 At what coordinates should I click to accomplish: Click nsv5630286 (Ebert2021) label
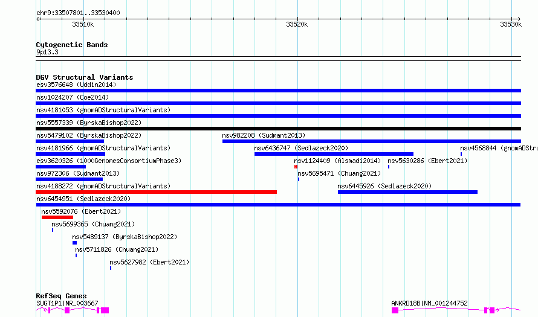point(427,161)
